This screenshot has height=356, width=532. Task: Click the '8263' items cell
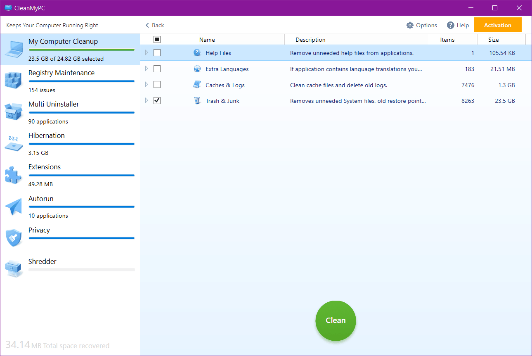468,101
